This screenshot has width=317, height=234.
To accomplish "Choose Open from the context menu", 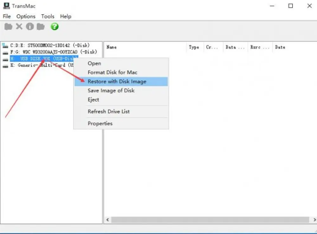I will [121, 63].
